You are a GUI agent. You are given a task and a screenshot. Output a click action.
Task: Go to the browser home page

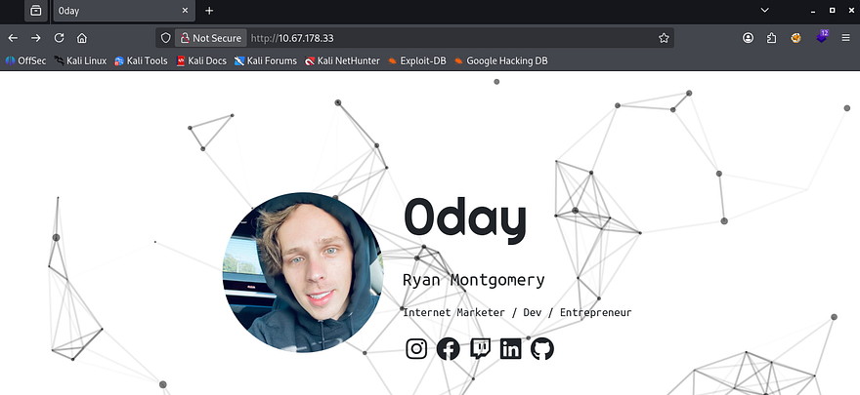coord(82,38)
